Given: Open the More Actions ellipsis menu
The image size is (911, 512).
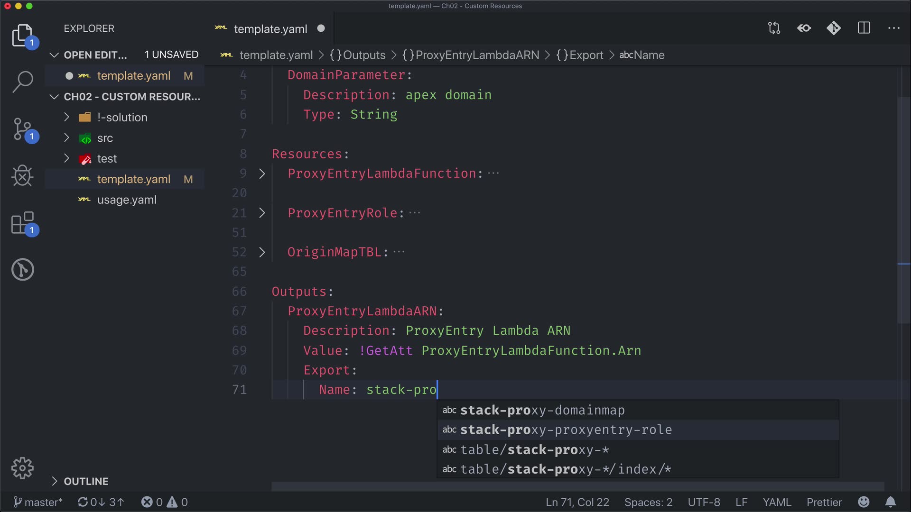Looking at the screenshot, I should [x=893, y=28].
